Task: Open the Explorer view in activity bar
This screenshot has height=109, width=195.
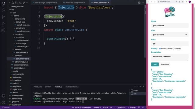Action: pos(3,3)
